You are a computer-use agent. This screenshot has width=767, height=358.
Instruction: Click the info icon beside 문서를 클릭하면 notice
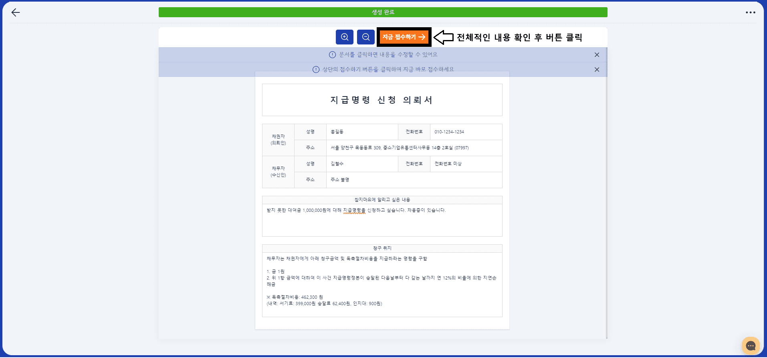click(332, 55)
